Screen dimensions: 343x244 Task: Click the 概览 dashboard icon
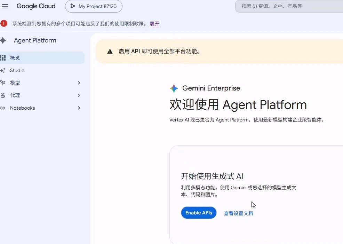3,58
